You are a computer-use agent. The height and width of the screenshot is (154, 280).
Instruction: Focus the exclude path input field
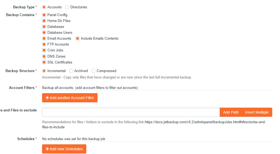click(131, 112)
